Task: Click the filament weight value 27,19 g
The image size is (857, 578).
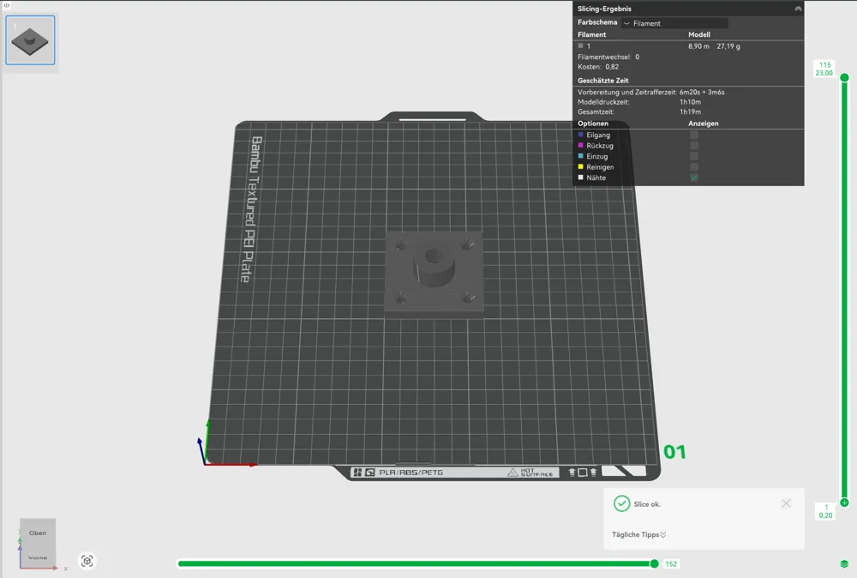Action: (x=728, y=46)
